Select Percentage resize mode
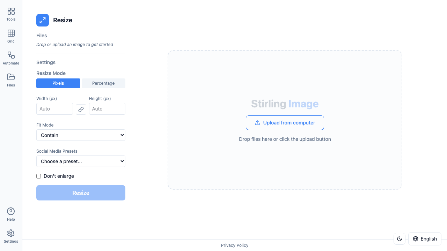The image size is (447, 251). 103,83
